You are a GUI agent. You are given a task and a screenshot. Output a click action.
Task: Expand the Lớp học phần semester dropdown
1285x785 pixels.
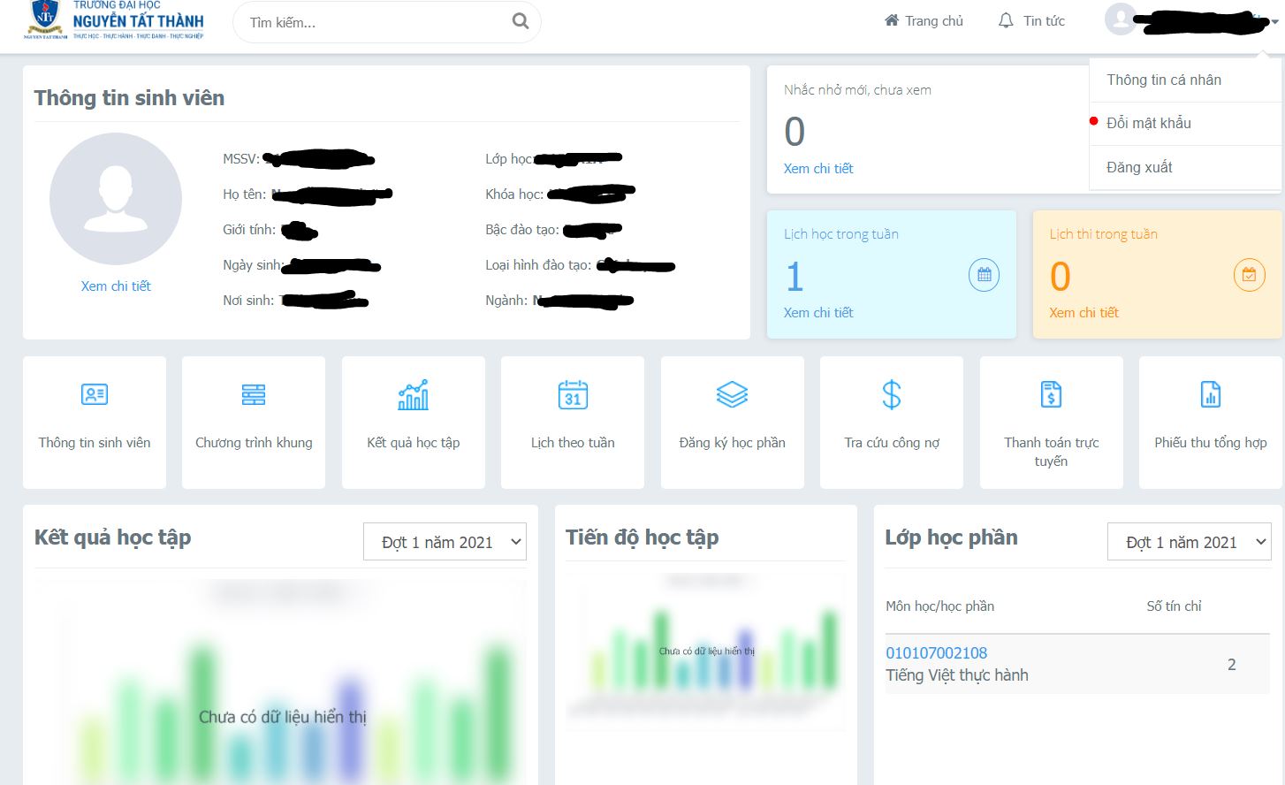[1189, 542]
